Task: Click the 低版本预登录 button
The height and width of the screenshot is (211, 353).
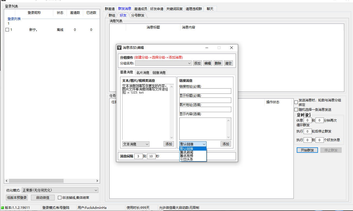Action: [x=17, y=198]
